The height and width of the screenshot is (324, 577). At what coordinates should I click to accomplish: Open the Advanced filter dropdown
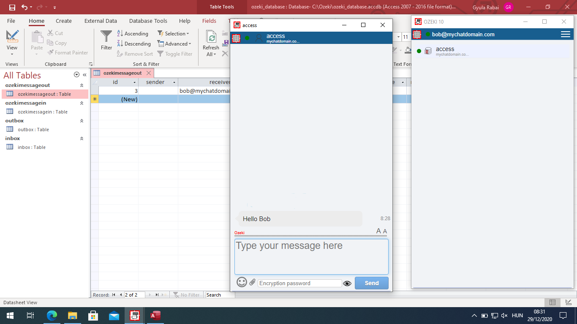[174, 44]
